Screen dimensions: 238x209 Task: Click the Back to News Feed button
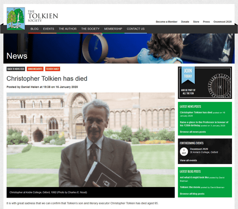tap(16, 69)
